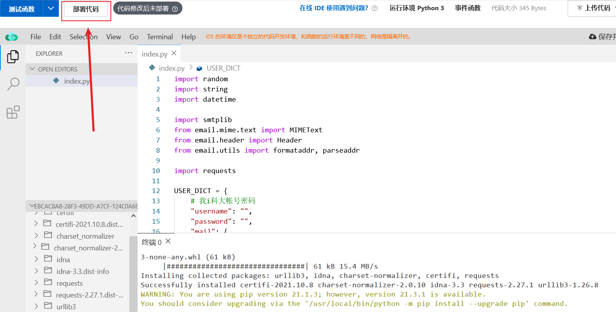Click the 'import smtplib' code line
The width and height of the screenshot is (616, 312).
203,120
